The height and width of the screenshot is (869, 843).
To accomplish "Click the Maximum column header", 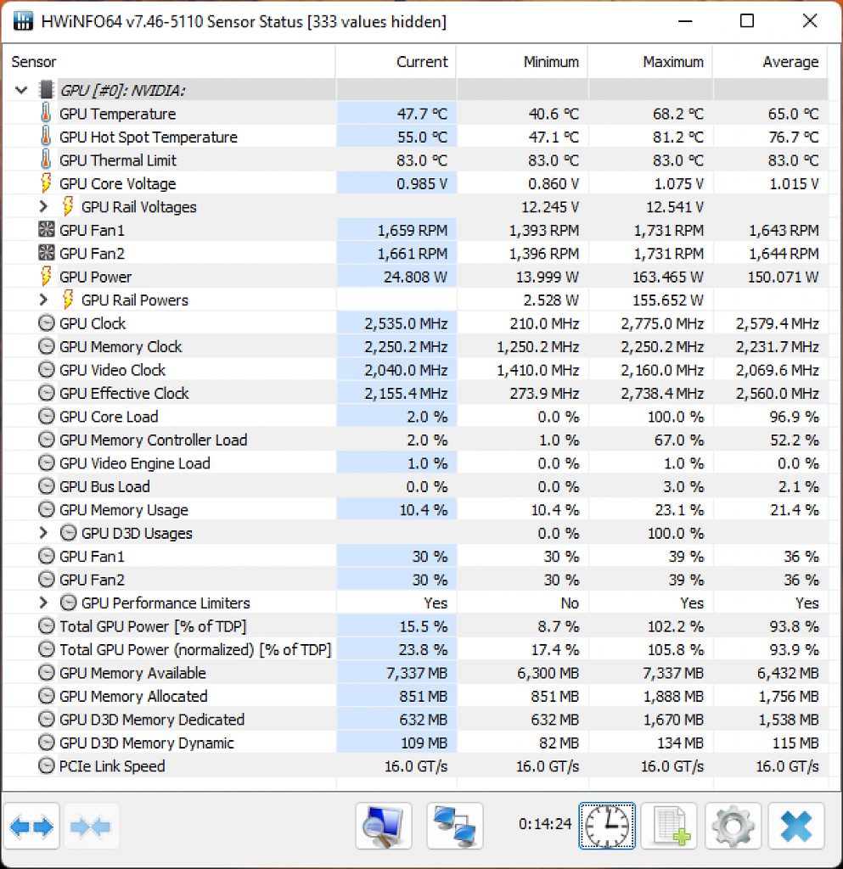I will [650, 61].
